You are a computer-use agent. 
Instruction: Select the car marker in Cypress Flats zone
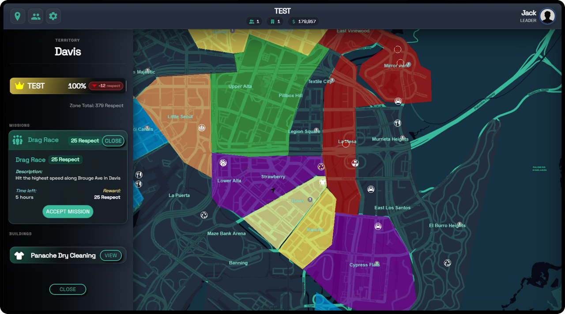[x=378, y=226]
